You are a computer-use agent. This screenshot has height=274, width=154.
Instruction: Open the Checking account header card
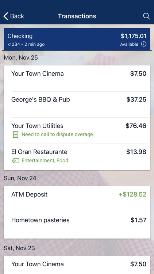pos(77,39)
